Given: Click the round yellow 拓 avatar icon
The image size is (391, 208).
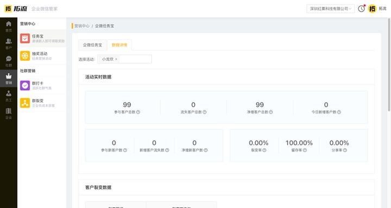Looking at the screenshot, I should pos(372,9).
